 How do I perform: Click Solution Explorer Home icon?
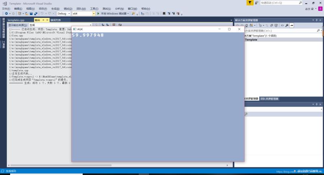[246, 26]
